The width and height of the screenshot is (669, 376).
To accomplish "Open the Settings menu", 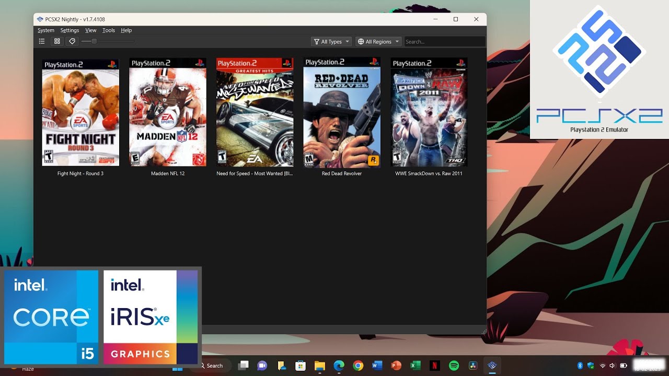I will (70, 30).
